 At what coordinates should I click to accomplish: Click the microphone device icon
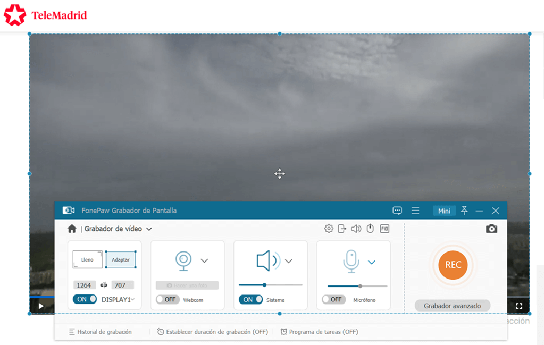tap(351, 261)
